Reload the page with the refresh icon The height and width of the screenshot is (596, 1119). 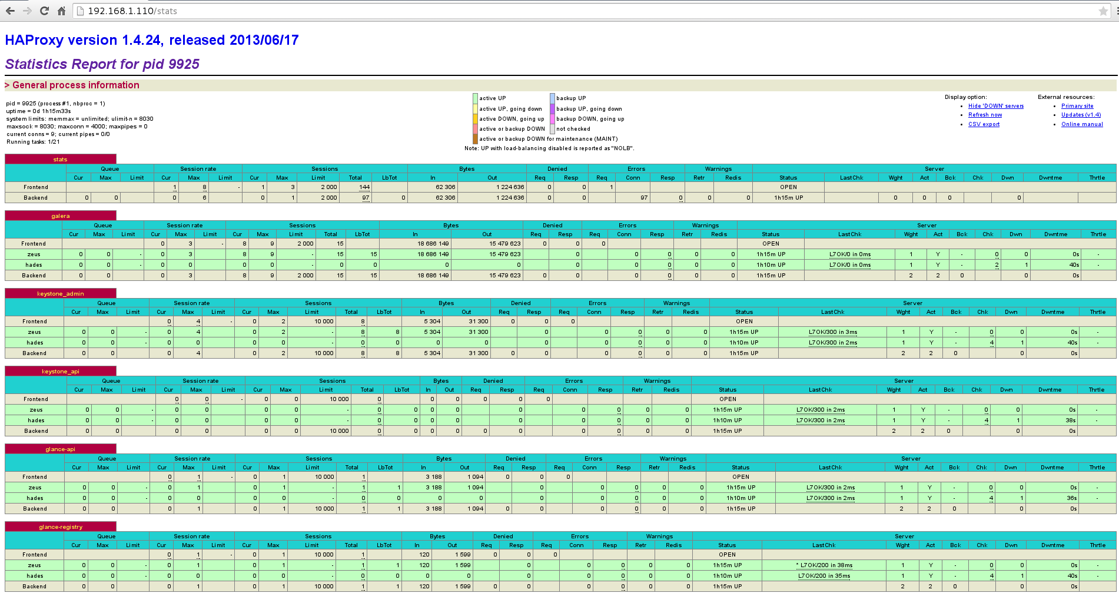[x=44, y=11]
